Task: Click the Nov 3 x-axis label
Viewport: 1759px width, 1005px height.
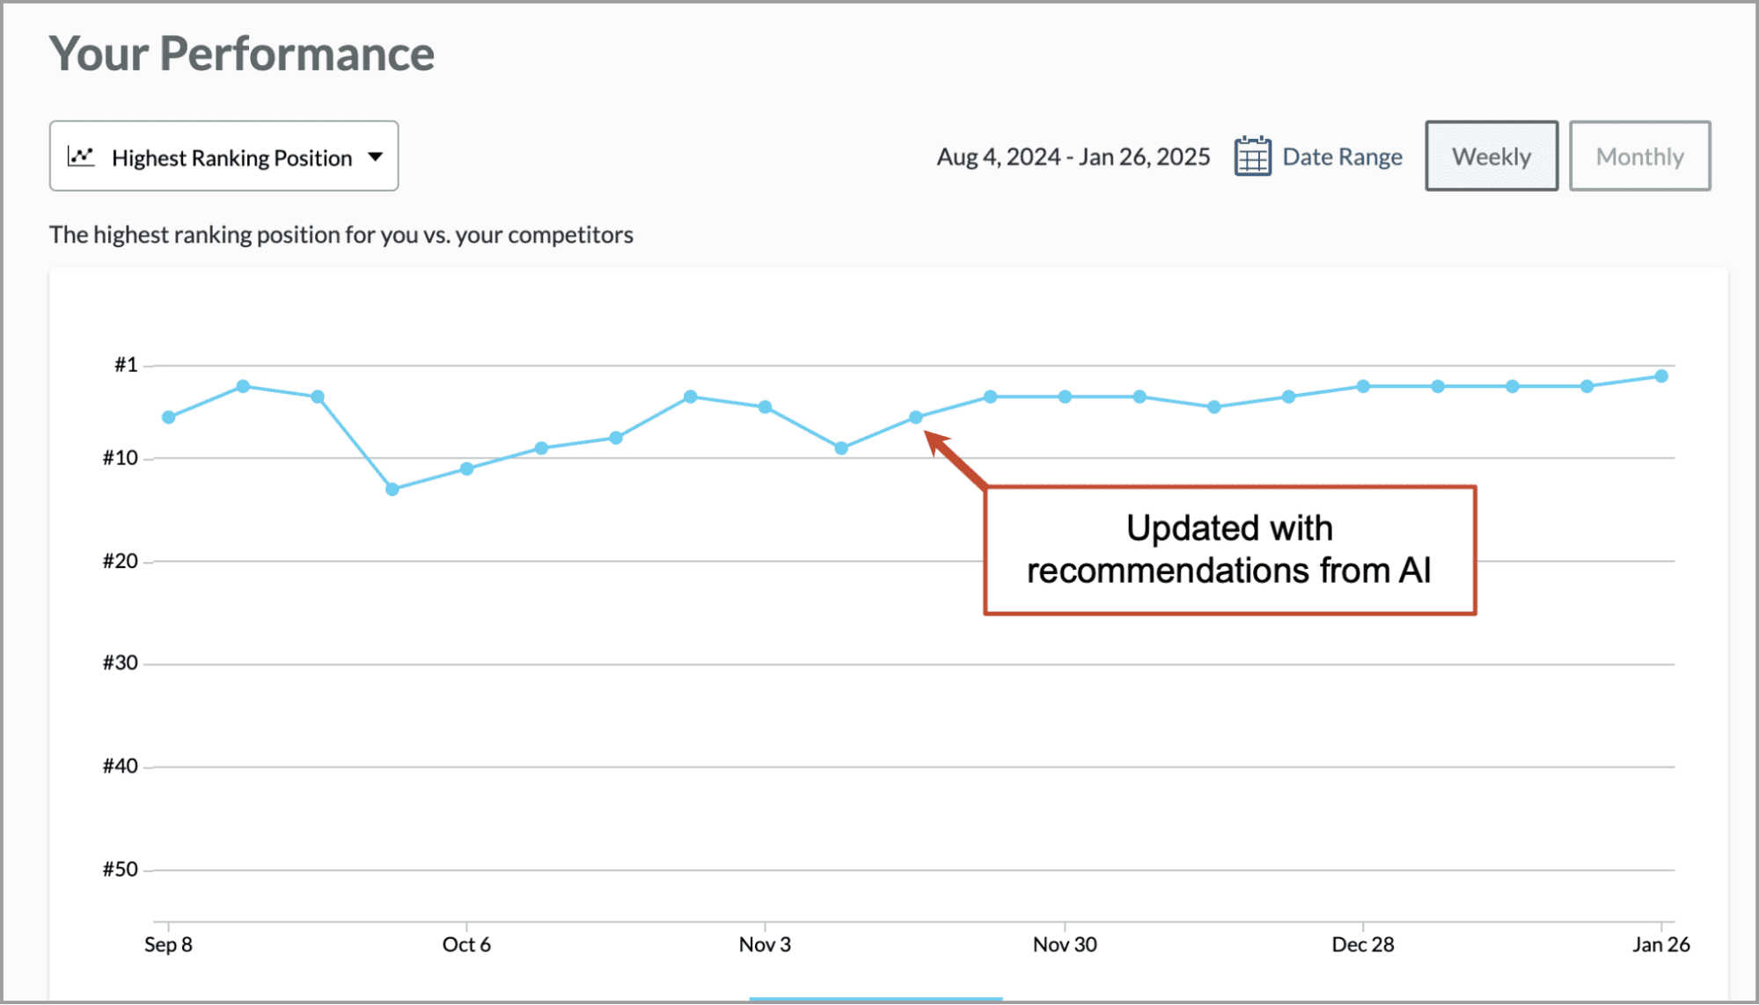Action: (765, 944)
